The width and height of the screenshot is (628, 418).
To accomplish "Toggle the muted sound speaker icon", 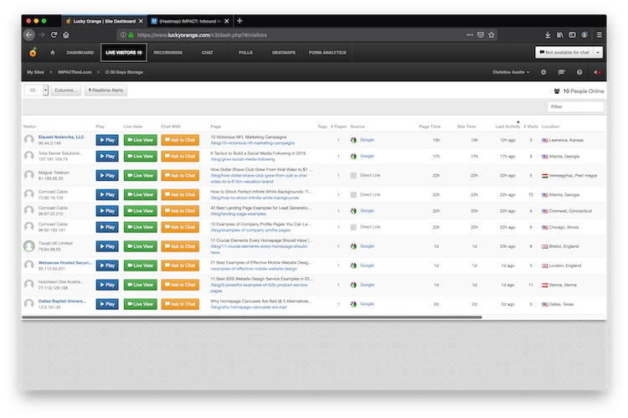I will pos(597,72).
